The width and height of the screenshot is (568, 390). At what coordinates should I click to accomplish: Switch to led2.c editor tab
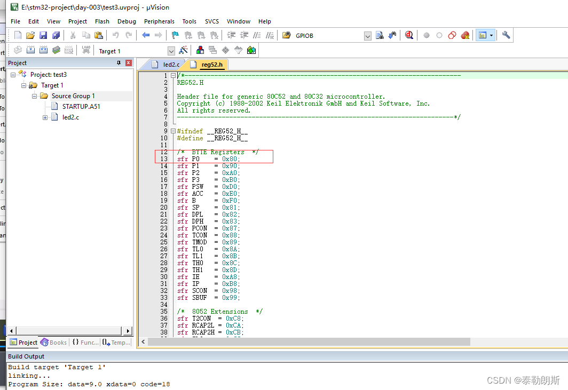166,65
